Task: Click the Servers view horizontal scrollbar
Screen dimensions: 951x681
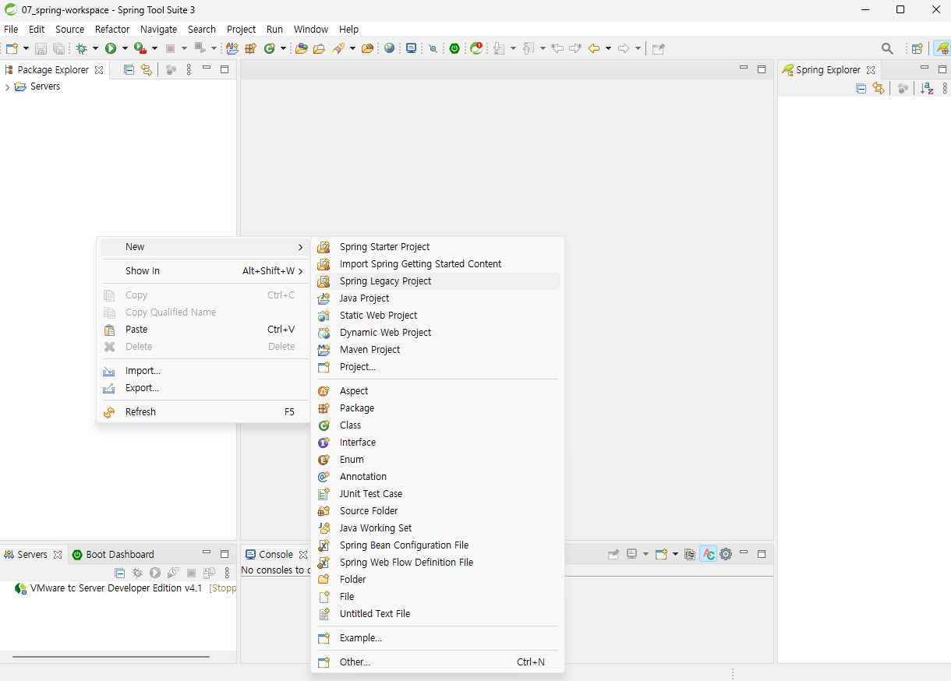Action: [111, 657]
